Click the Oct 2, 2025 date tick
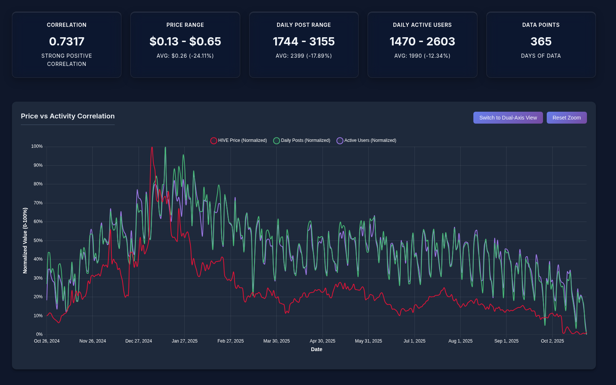 click(x=552, y=341)
